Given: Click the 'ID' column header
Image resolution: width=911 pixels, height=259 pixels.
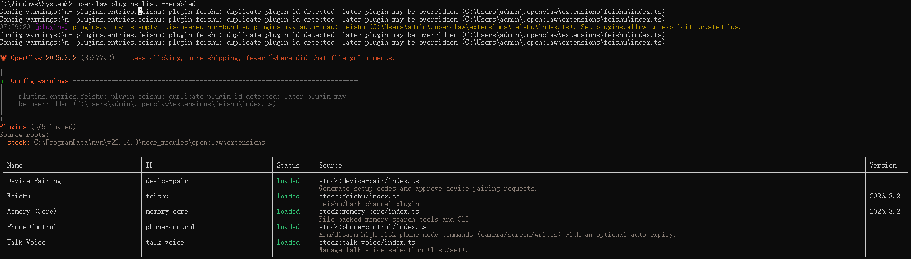Looking at the screenshot, I should tap(150, 165).
